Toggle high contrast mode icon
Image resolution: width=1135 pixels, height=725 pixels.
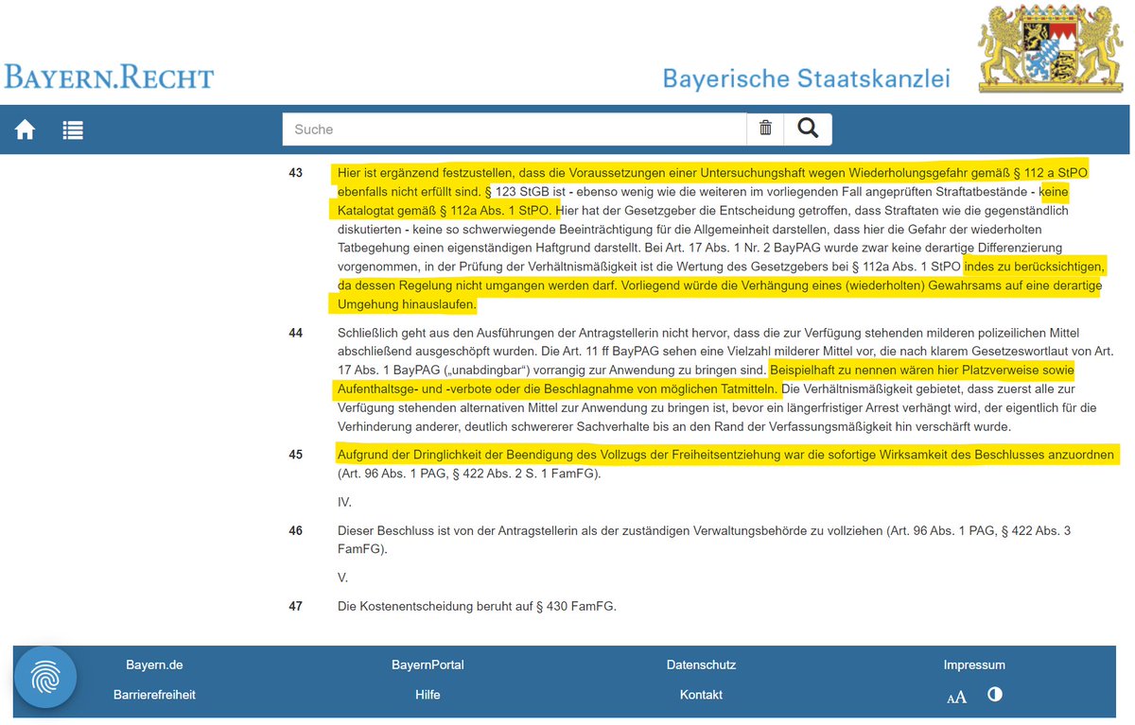(995, 694)
